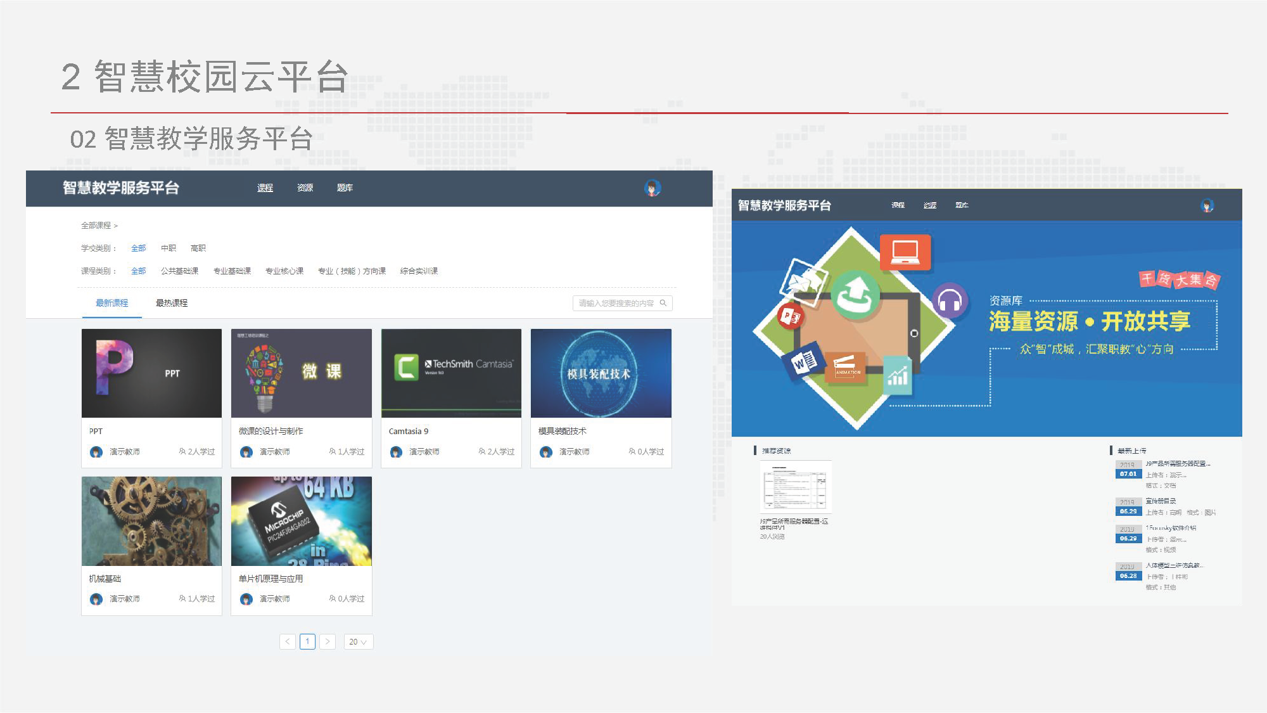Open the 20 per page dropdown
Screen dimensions: 1267x713
coord(358,641)
